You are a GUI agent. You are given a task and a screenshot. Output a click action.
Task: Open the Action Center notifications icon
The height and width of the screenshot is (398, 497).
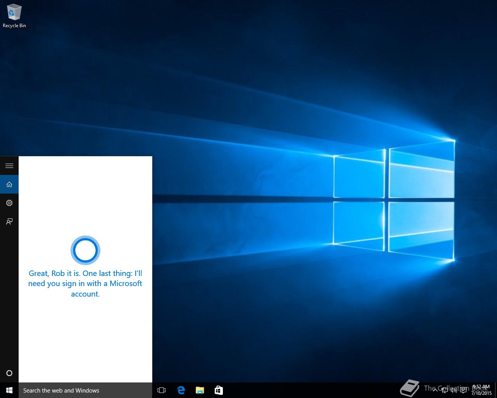463,390
